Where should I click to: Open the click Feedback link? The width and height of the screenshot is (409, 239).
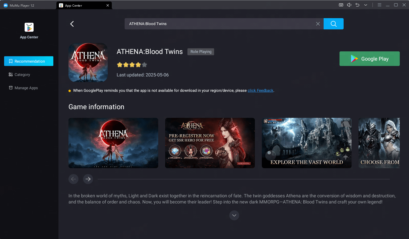tap(260, 90)
